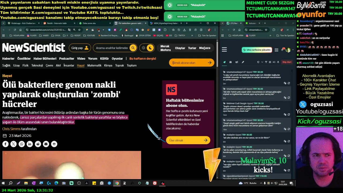This screenshot has height=193, width=343.
Task: Click Ultra tarifesine yükseltin button
Action: click(x=257, y=50)
